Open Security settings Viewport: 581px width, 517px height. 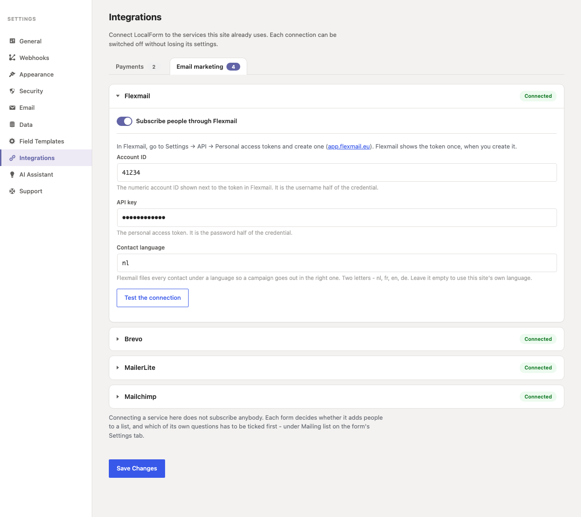coord(46,91)
